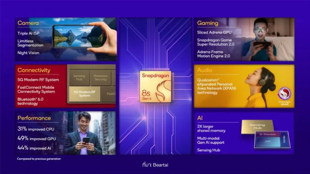Click the Connectivity heading
Screen dimensions: 310x174
click(x=34, y=70)
